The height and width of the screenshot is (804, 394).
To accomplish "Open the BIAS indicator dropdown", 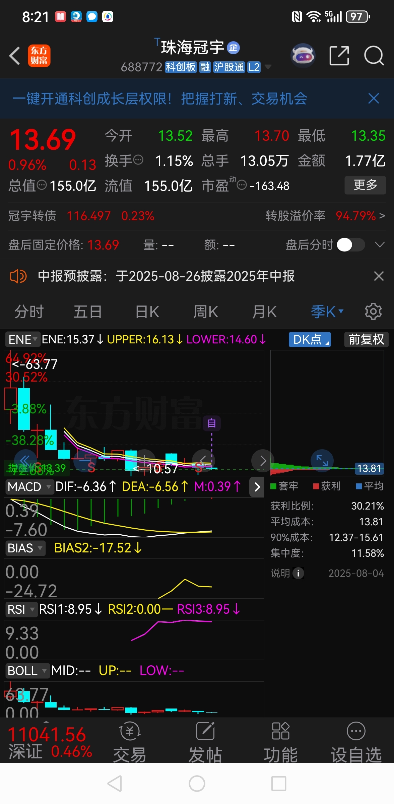I will (x=25, y=548).
